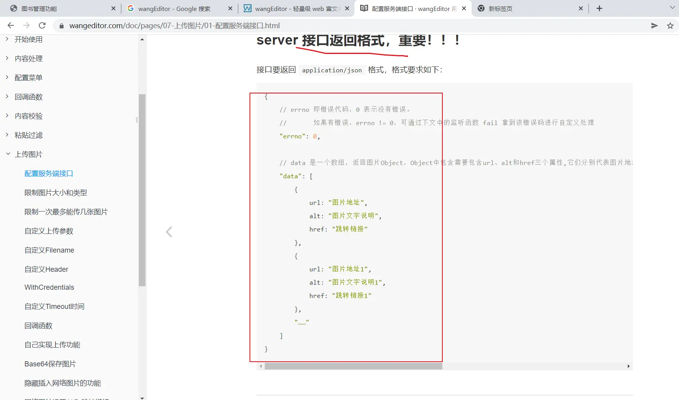Reload the current page
The height and width of the screenshot is (400, 679).
point(42,25)
